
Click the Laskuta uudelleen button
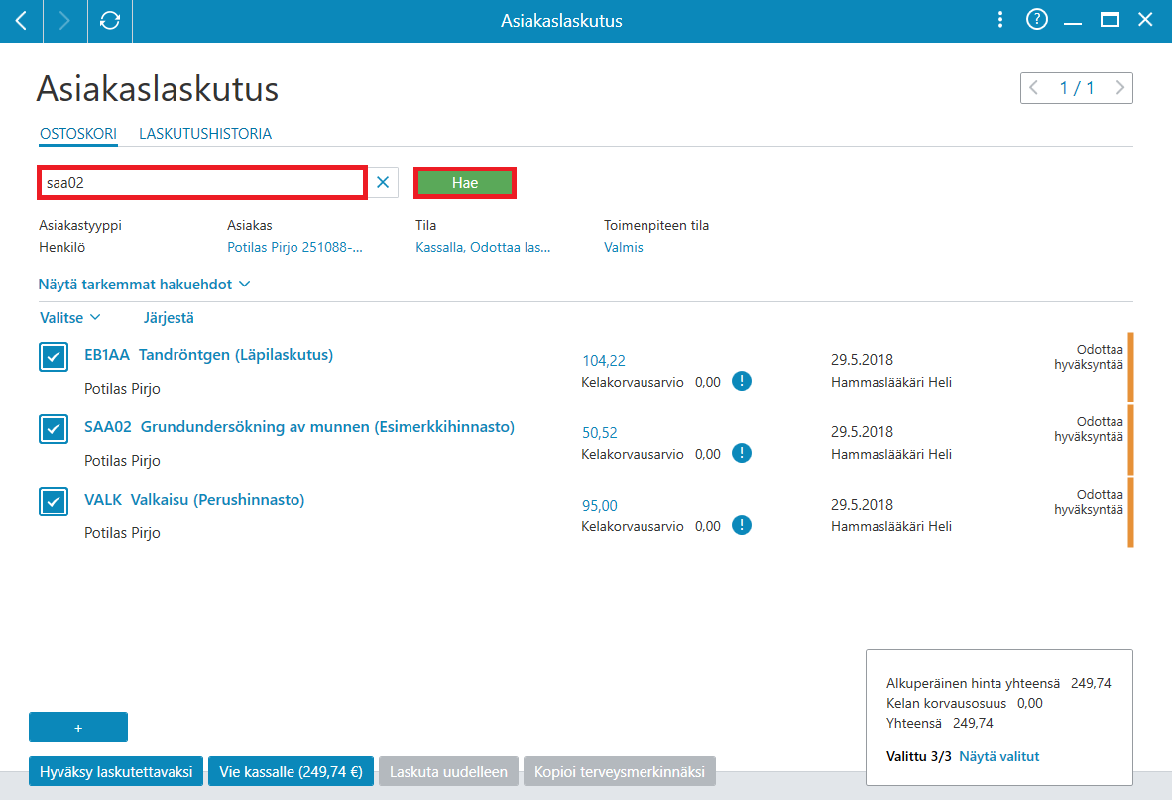point(448,771)
